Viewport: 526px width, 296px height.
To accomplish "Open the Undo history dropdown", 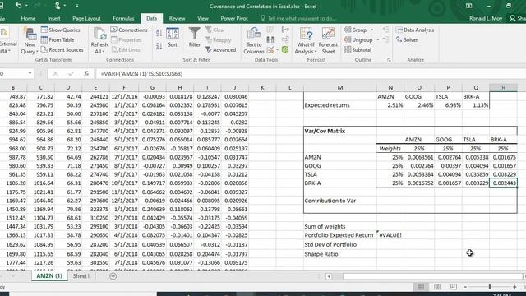I will 26,6.
